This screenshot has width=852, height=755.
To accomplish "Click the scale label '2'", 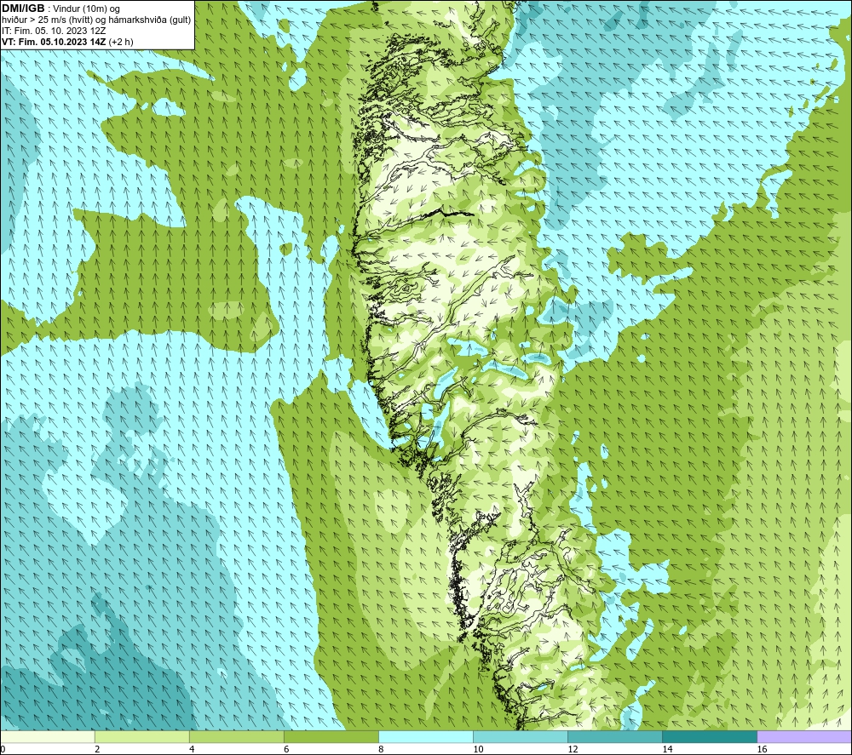I will 97,750.
